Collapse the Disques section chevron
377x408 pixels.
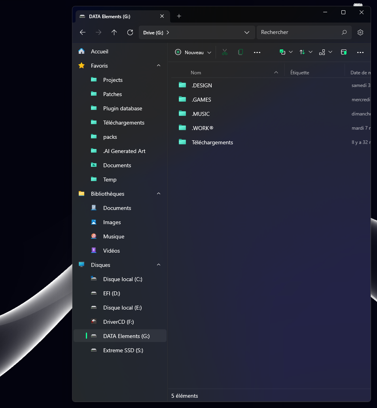[x=158, y=264]
